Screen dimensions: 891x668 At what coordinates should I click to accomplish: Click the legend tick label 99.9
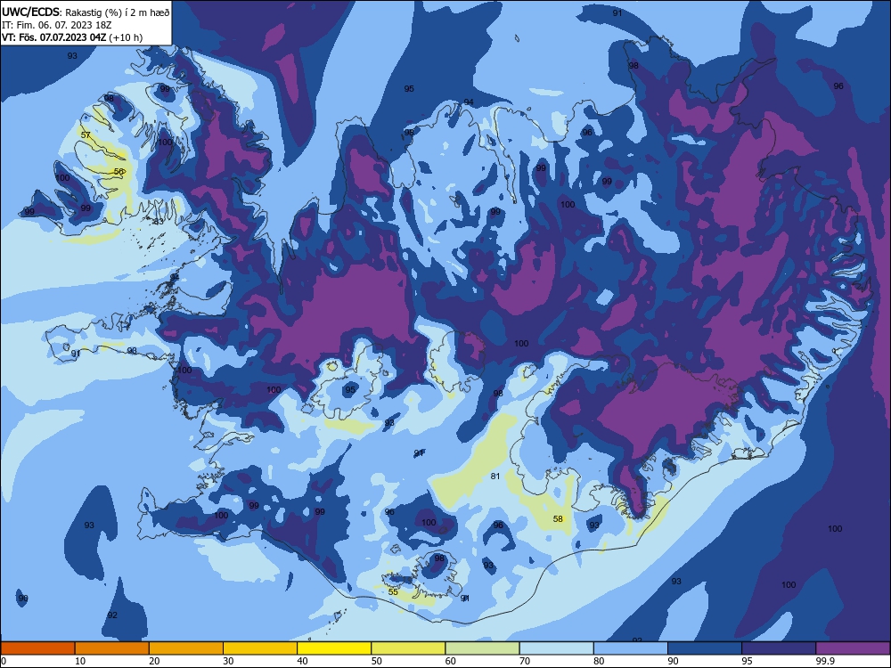coord(825,661)
